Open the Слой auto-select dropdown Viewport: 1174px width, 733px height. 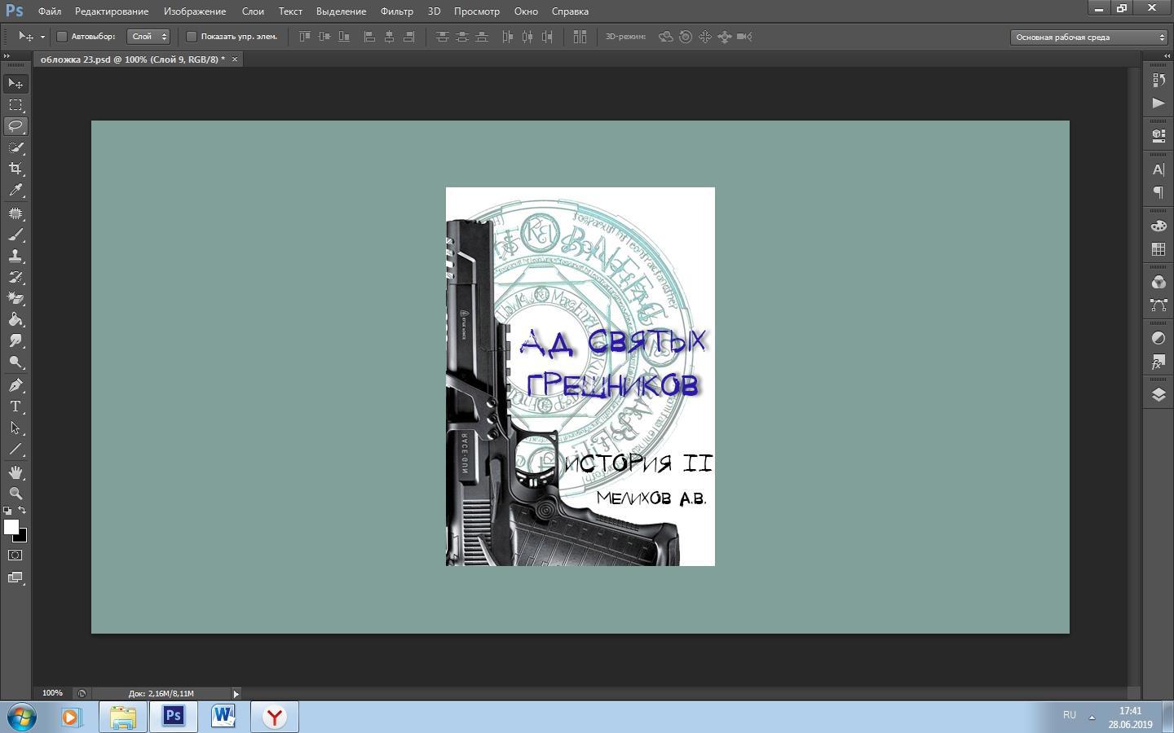148,37
